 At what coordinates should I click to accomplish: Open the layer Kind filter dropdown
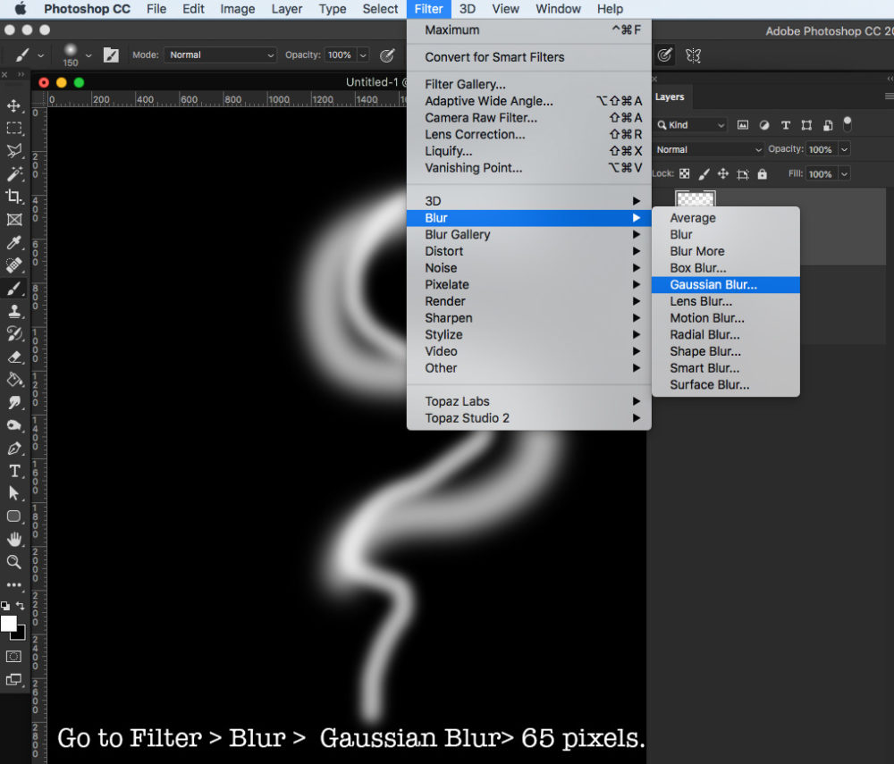point(691,125)
